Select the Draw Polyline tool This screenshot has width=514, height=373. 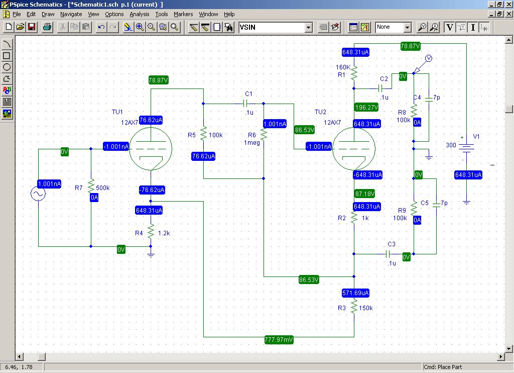tap(7, 79)
